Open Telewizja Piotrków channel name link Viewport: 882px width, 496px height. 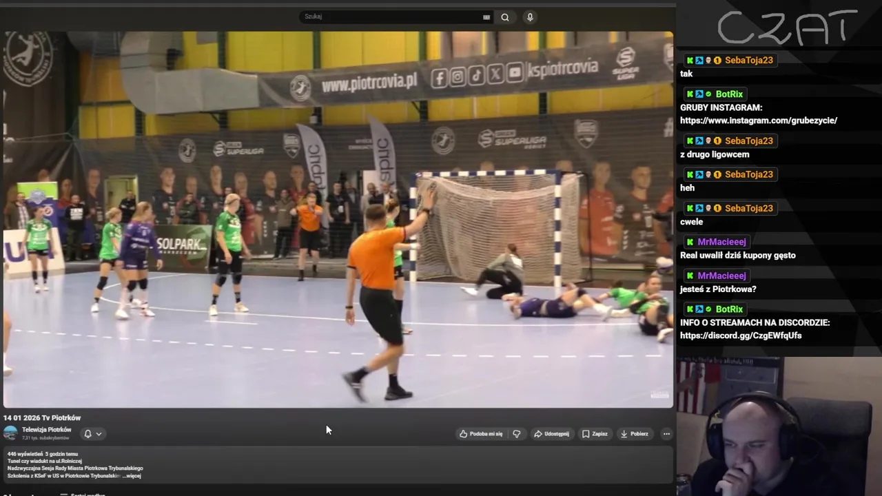(x=46, y=430)
